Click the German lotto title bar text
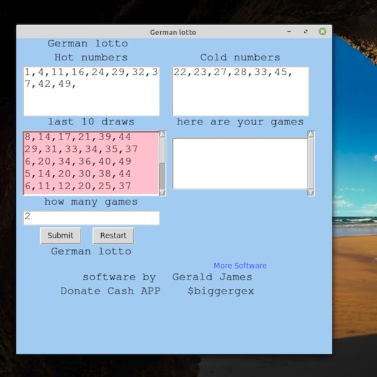This screenshot has width=377, height=377. 173,32
